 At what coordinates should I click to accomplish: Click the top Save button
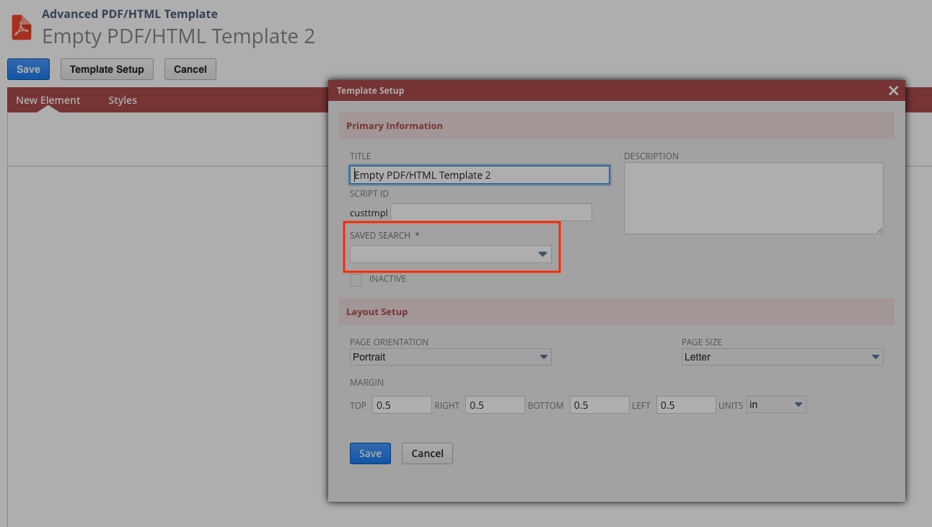tap(28, 68)
